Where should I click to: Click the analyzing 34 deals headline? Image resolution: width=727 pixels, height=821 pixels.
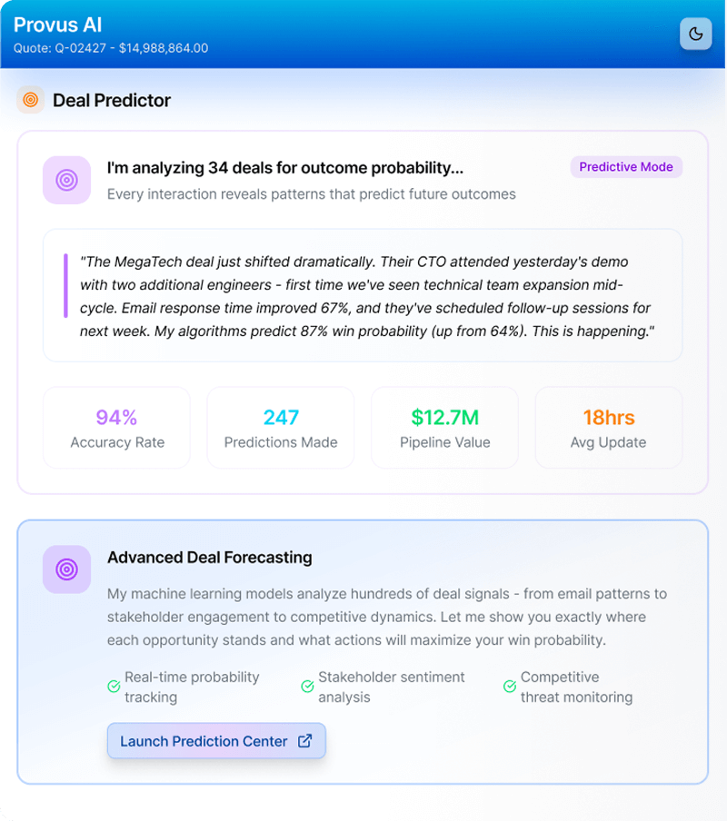point(285,168)
